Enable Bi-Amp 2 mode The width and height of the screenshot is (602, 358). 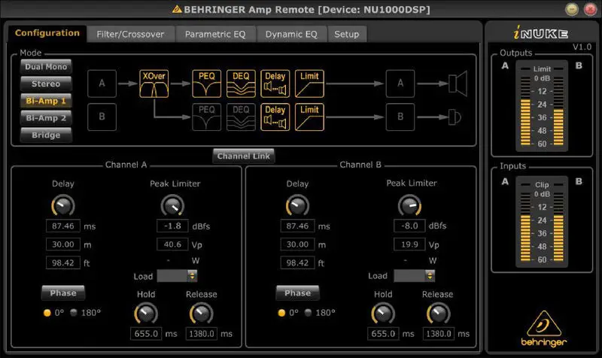tap(46, 118)
